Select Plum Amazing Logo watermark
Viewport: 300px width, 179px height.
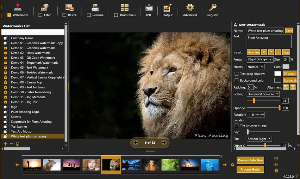25,112
